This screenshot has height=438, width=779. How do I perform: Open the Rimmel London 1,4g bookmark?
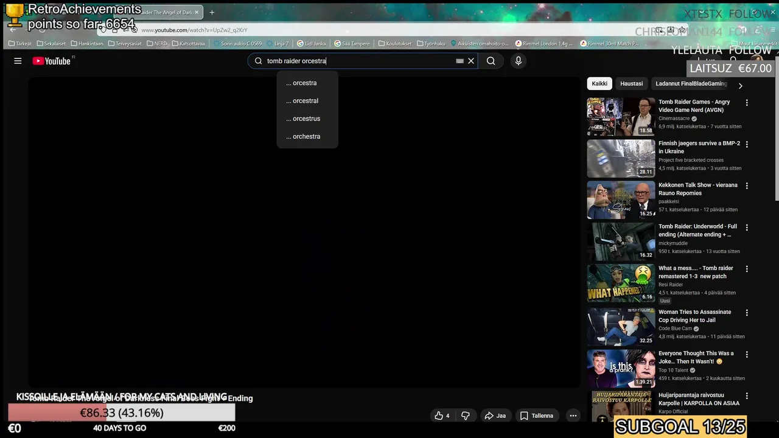545,44
